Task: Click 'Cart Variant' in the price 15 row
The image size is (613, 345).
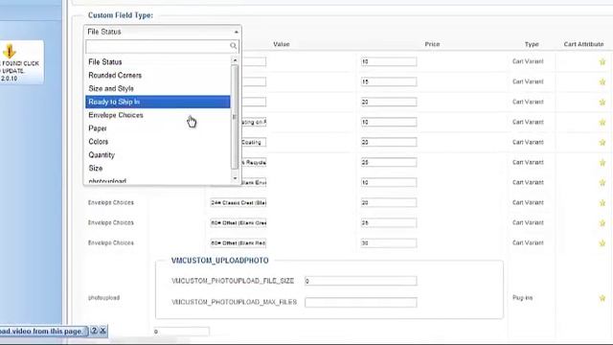Action: (x=528, y=81)
